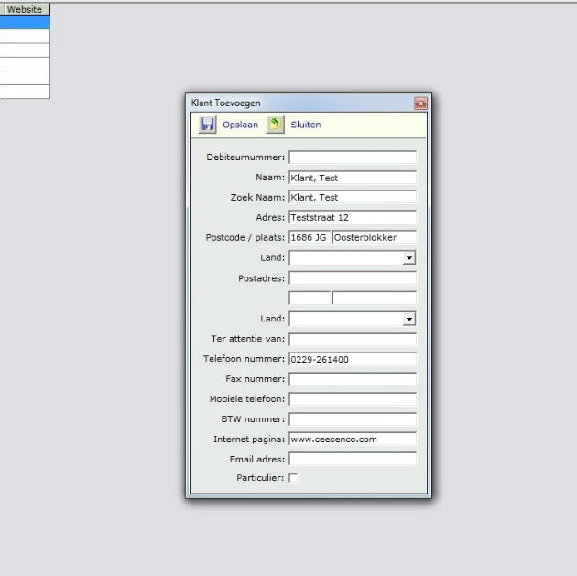Image resolution: width=577 pixels, height=576 pixels.
Task: Click the Telefoon nummer field
Action: tap(352, 359)
